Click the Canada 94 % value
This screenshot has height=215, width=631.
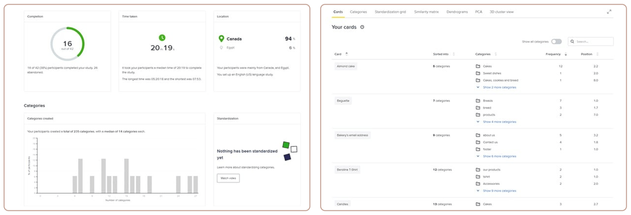pos(290,39)
